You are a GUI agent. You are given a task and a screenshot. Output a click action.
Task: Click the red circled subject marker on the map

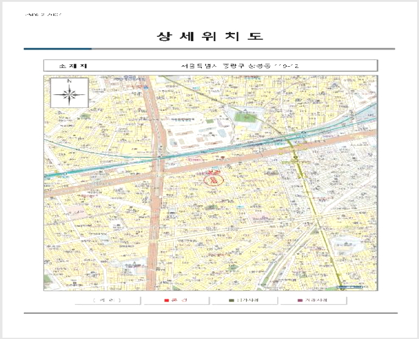point(213,180)
